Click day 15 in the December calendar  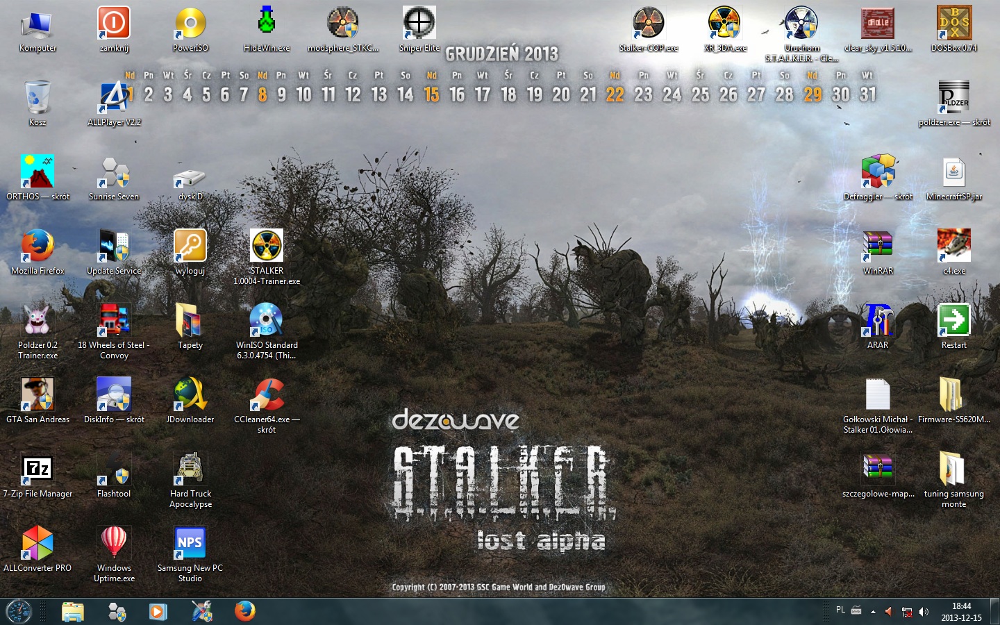point(431,94)
